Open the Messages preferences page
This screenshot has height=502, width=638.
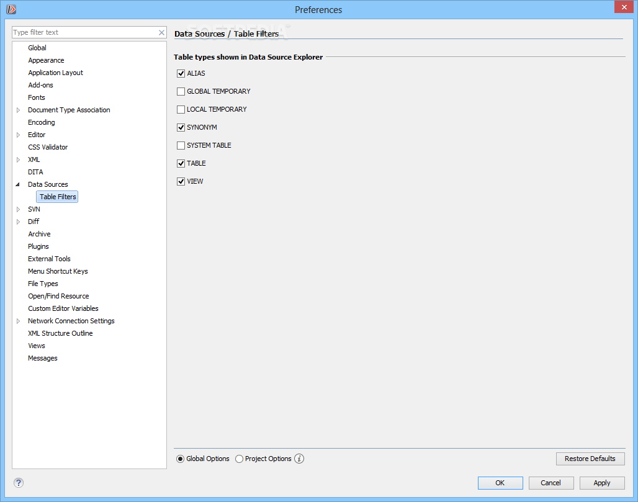tap(42, 358)
